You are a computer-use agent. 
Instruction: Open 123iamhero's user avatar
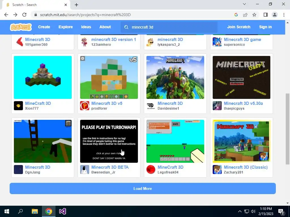point(84,42)
